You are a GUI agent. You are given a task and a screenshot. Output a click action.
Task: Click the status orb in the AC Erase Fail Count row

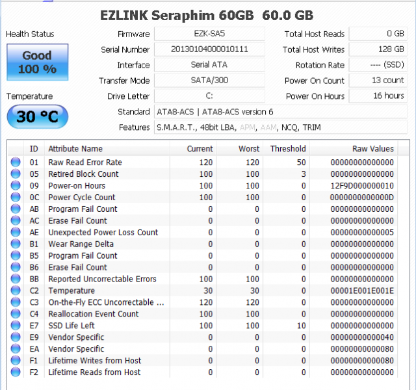(16, 220)
